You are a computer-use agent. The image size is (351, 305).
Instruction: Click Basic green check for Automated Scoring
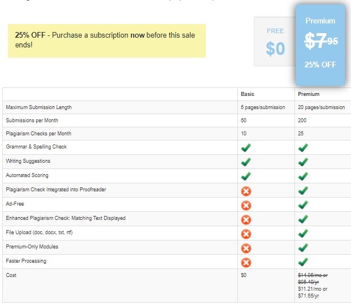pyautogui.click(x=246, y=176)
